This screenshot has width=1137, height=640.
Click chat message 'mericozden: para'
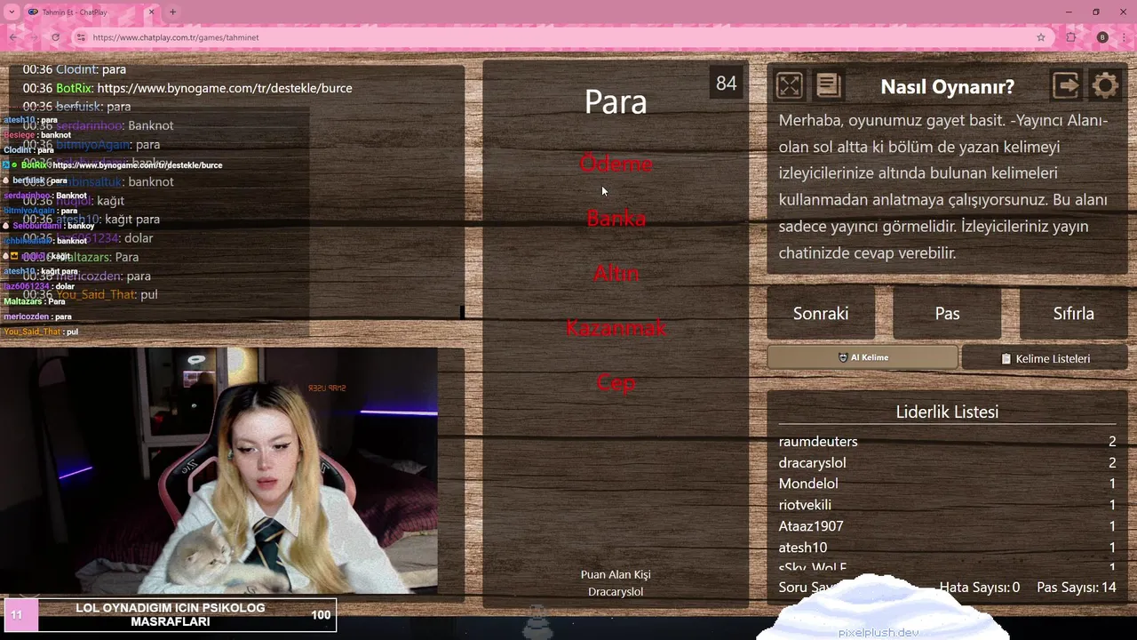coord(87,276)
